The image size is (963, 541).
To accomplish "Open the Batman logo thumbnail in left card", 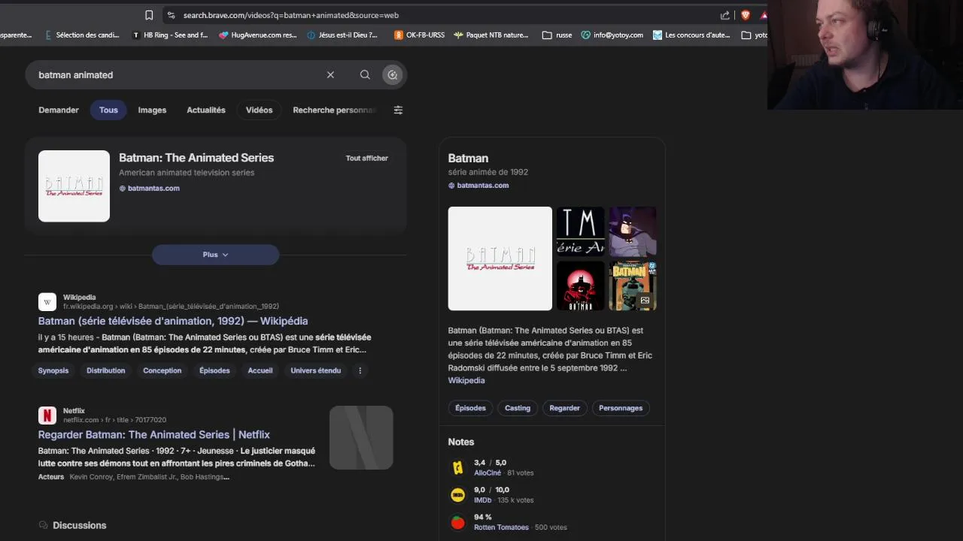I will (74, 186).
